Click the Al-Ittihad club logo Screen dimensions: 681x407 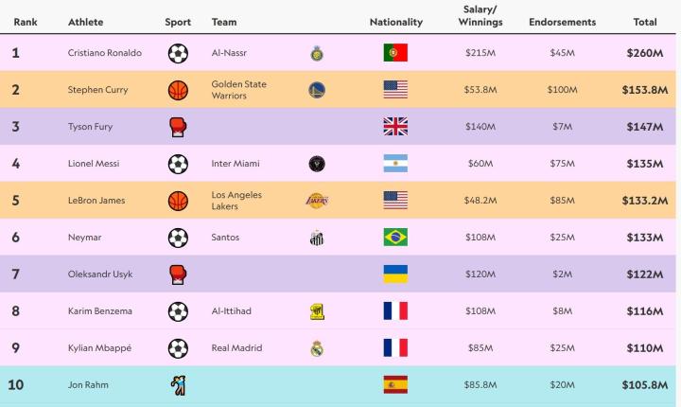click(x=318, y=311)
